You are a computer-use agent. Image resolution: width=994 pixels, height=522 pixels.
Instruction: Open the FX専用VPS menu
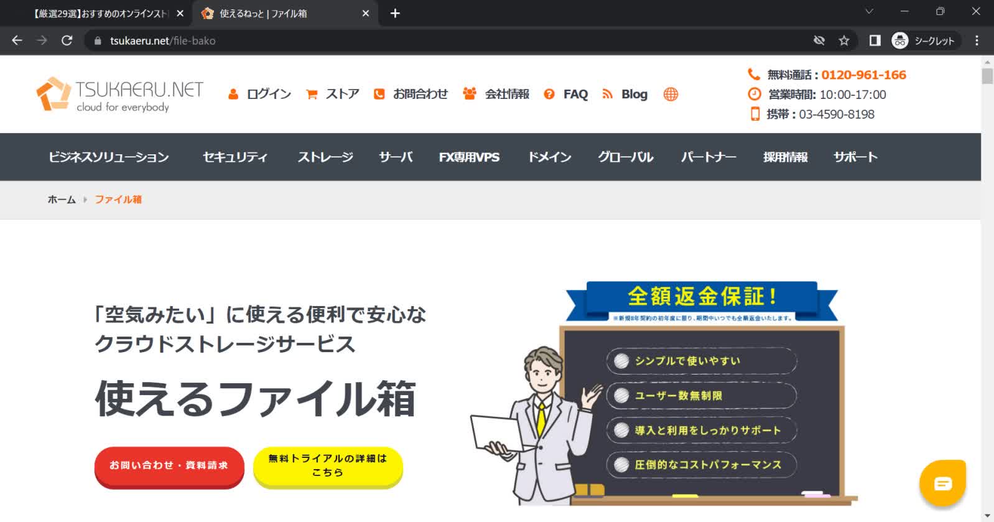[x=469, y=157]
